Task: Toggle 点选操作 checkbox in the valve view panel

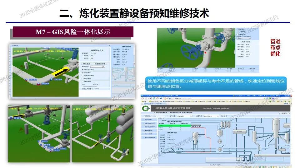Action: [x=238, y=32]
